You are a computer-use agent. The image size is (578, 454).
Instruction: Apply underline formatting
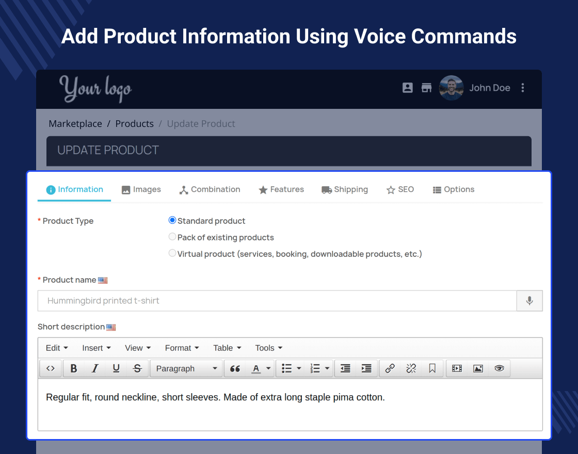click(116, 368)
